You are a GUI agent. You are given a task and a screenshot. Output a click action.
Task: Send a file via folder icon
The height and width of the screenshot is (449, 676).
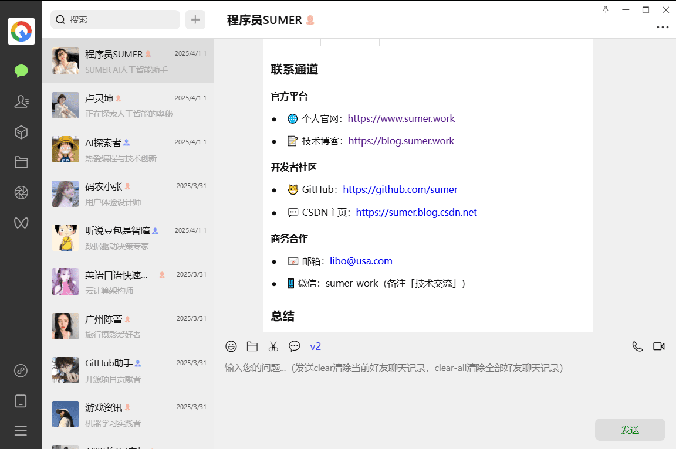click(x=252, y=346)
